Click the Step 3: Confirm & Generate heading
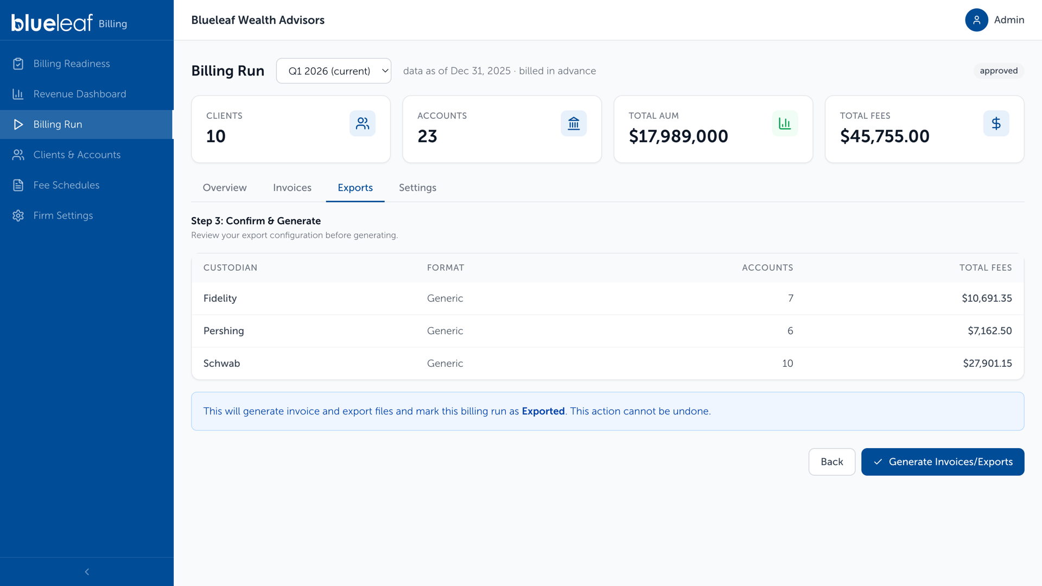Screen dimensions: 1042x586 [x=256, y=221]
